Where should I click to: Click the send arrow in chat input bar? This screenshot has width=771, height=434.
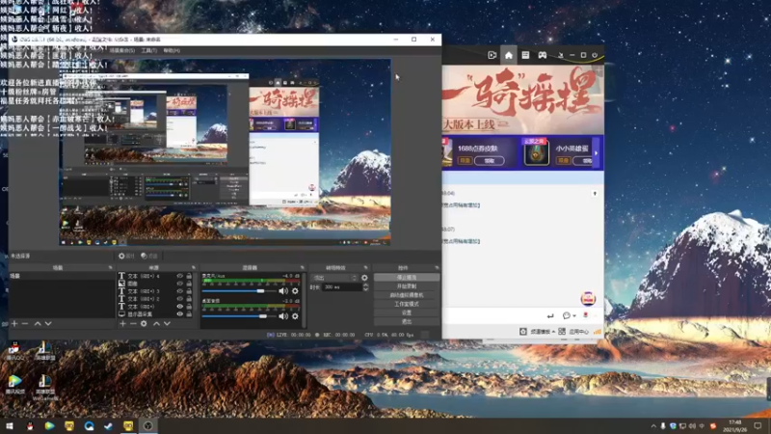tap(550, 315)
